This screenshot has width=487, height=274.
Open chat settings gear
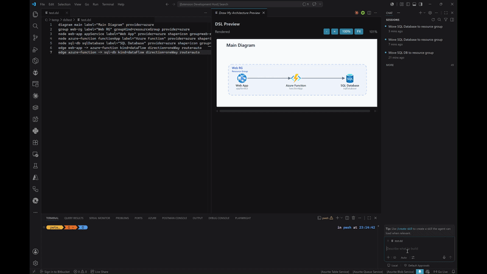coord(430,13)
